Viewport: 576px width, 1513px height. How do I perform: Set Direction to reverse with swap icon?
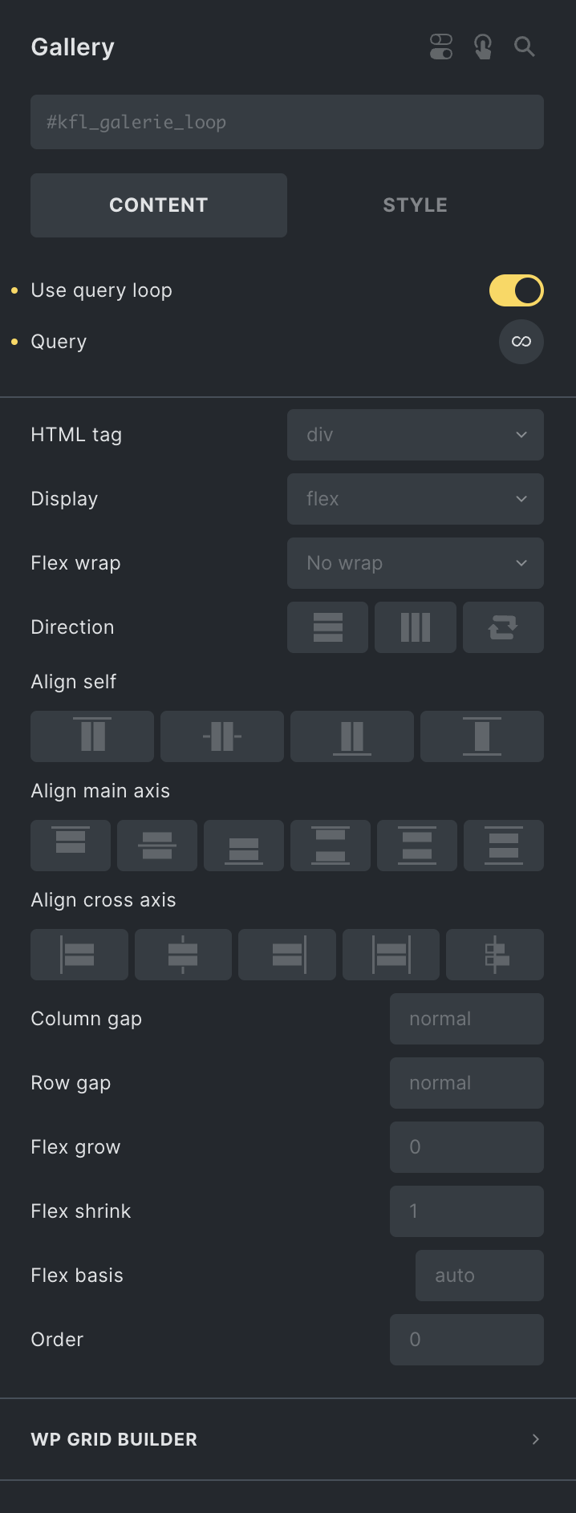pyautogui.click(x=503, y=627)
